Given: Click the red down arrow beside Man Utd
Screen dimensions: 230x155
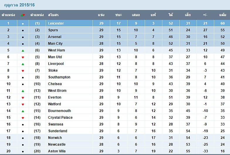Looking at the screenshot, I should coord(23,57).
